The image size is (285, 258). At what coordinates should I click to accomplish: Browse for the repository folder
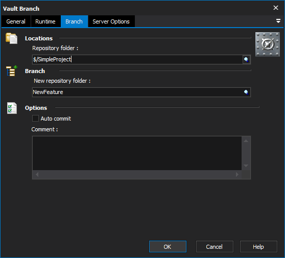pos(246,59)
